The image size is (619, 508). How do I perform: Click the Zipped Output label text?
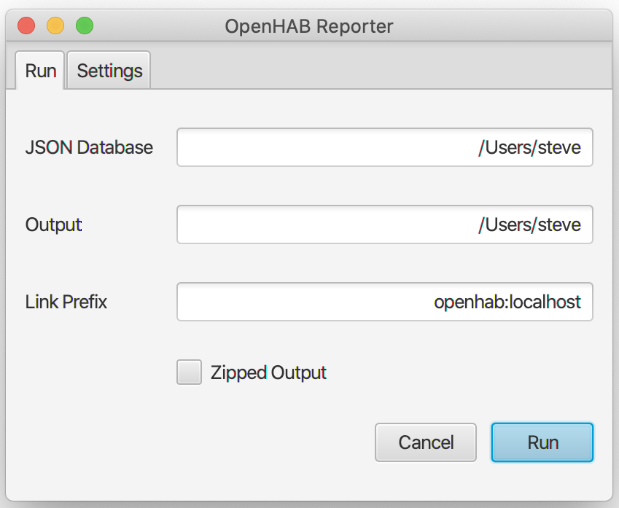(268, 372)
